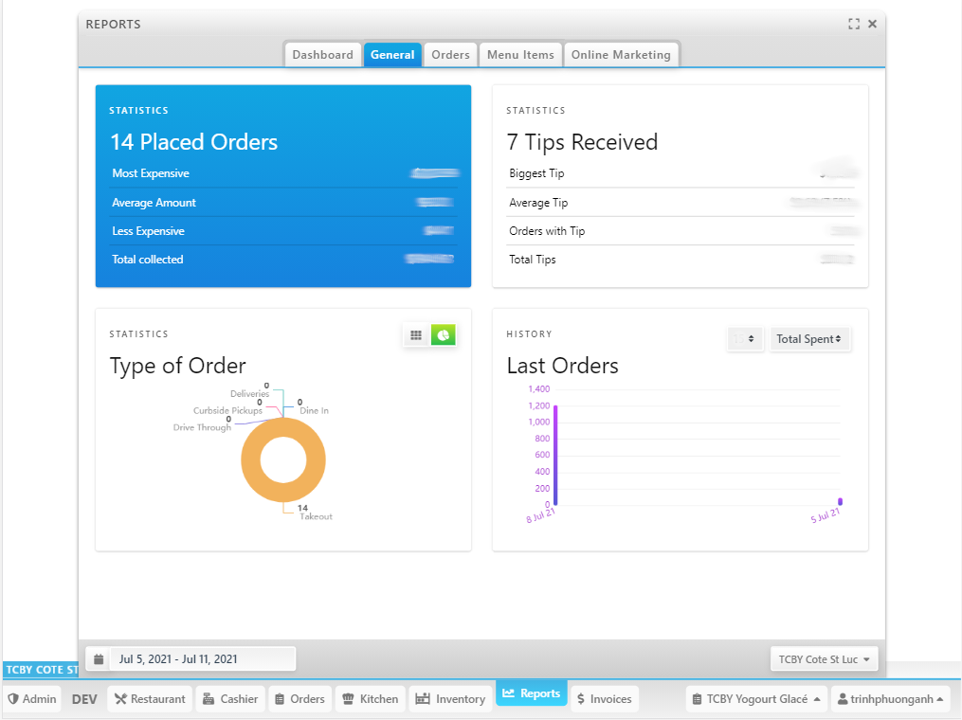This screenshot has height=720, width=962.
Task: Open the trinhphuonganh user menu
Action: (x=891, y=699)
